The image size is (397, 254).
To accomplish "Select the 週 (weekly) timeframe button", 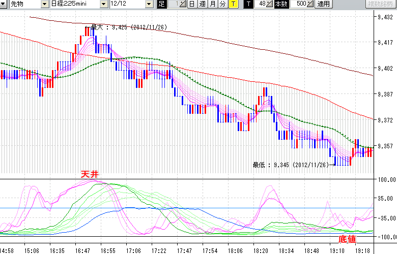I will coord(202,4).
